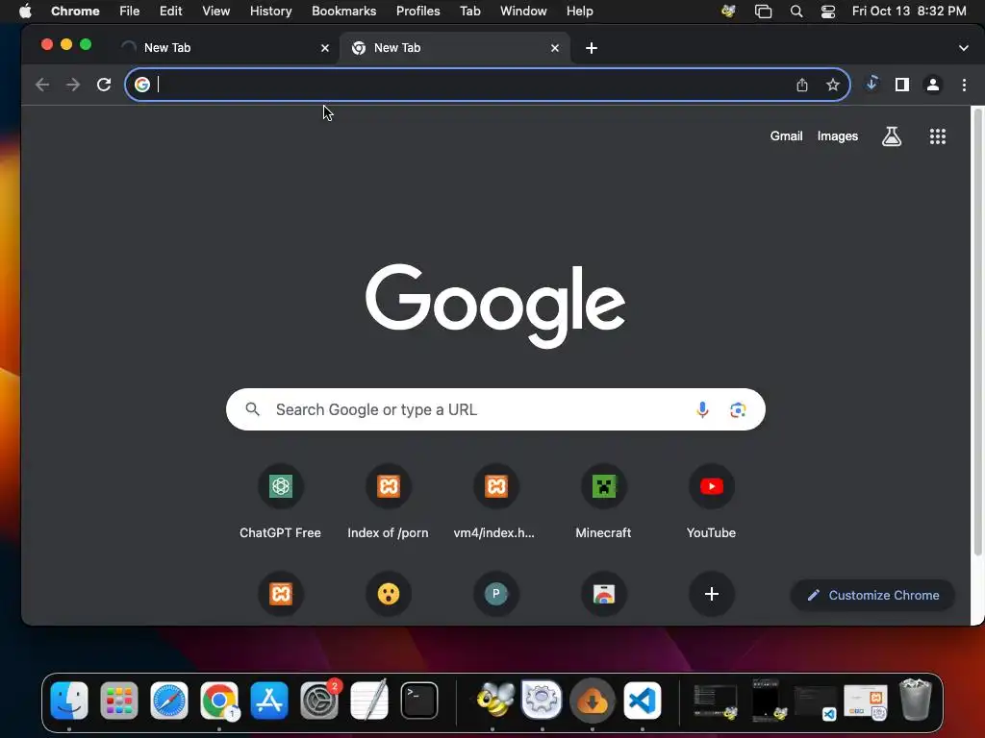Viewport: 985px width, 738px height.
Task: Open the orange download cloud Dock app
Action: [x=592, y=701]
